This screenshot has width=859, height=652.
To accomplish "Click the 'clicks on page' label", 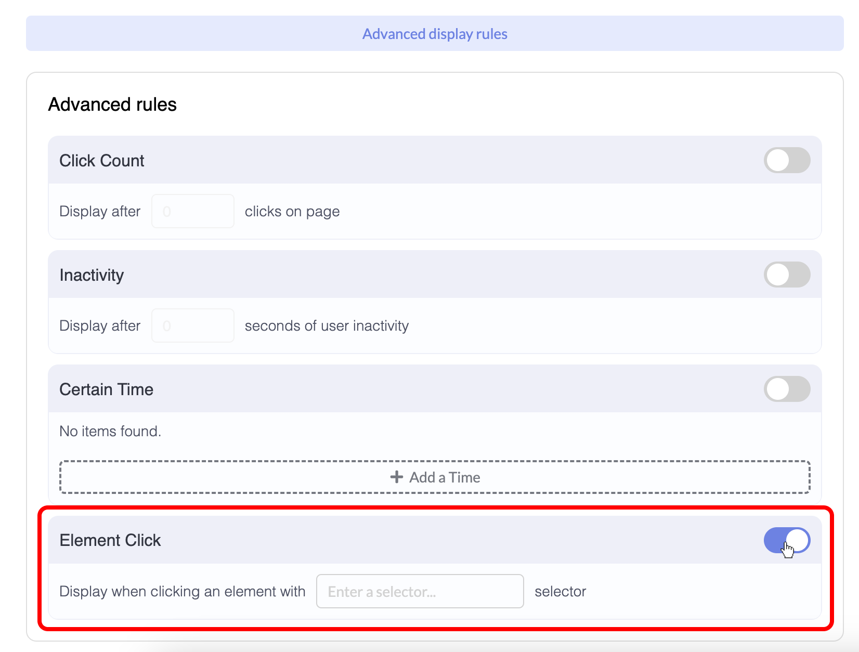I will click(x=292, y=212).
